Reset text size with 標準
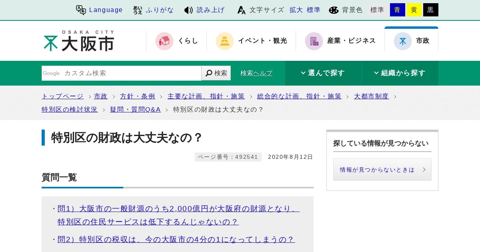480x252 pixels. pyautogui.click(x=314, y=10)
